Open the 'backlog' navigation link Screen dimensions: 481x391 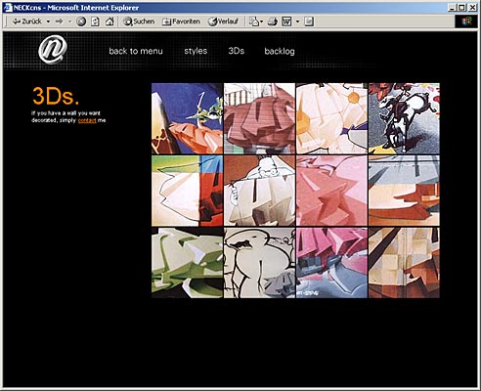point(280,51)
